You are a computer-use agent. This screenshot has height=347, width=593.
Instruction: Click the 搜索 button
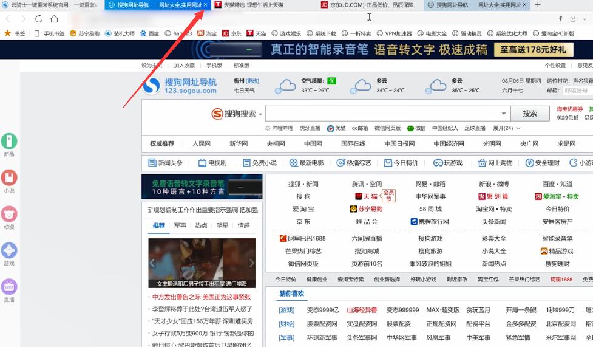tap(530, 114)
